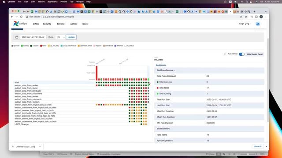This screenshot has width=282, height=158.
Task: Open the Chrome profile avatar
Action: (261, 17)
